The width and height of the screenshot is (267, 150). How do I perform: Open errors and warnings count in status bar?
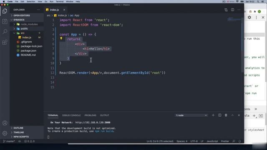pos(29,141)
